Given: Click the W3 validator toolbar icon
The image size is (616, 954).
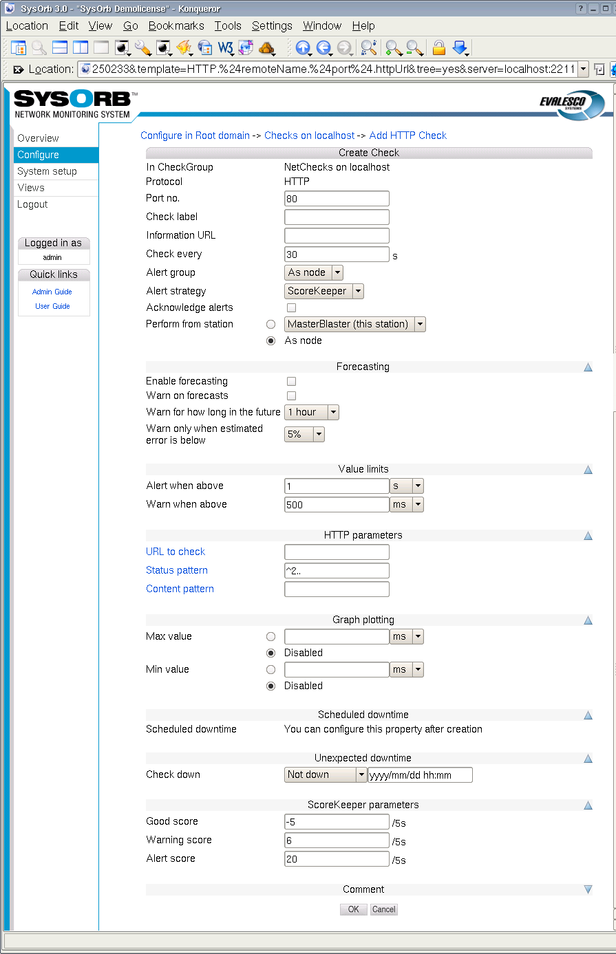Looking at the screenshot, I should click(225, 47).
